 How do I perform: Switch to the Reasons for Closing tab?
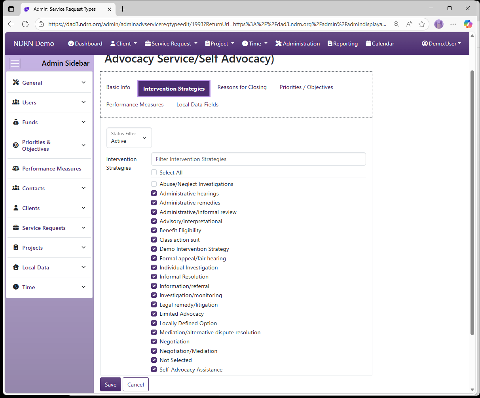pos(242,87)
